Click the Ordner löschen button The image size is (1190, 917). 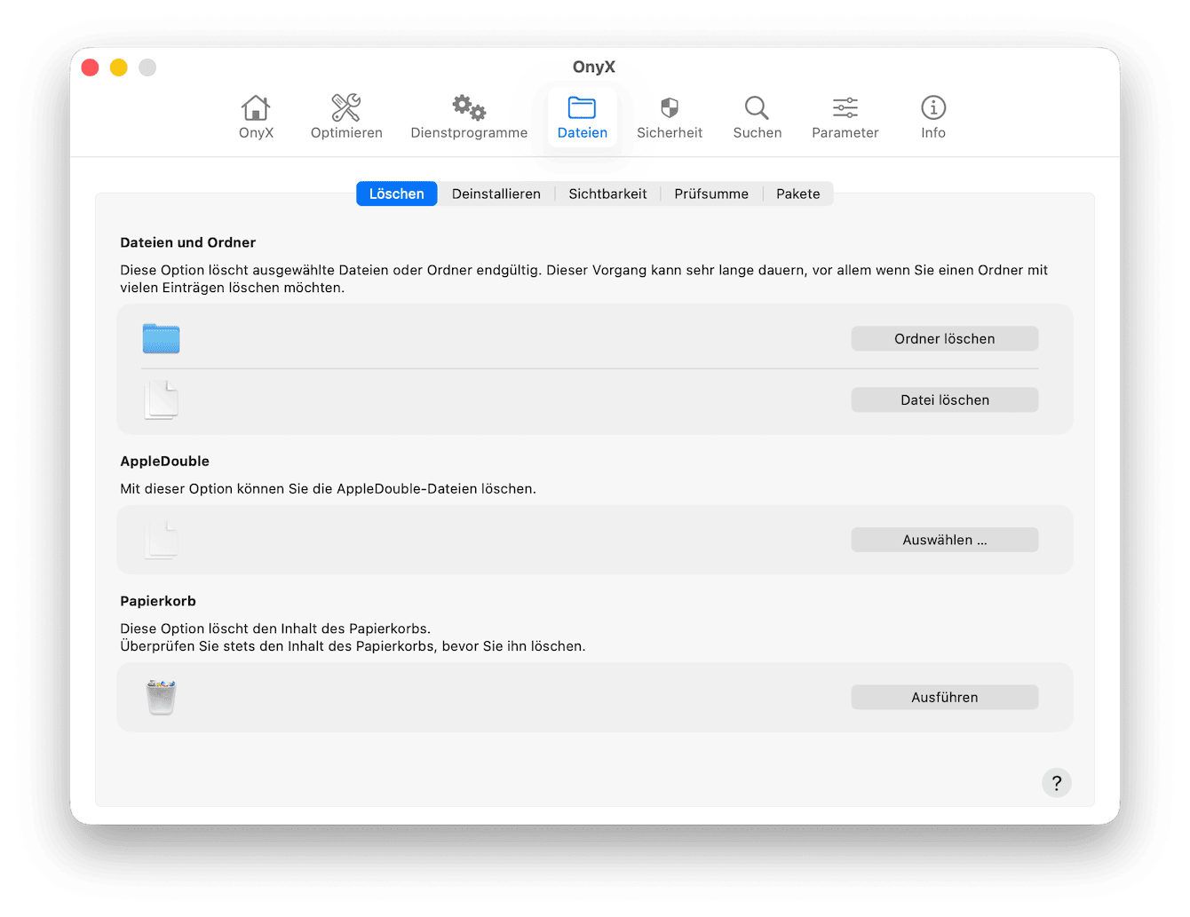[x=944, y=338]
